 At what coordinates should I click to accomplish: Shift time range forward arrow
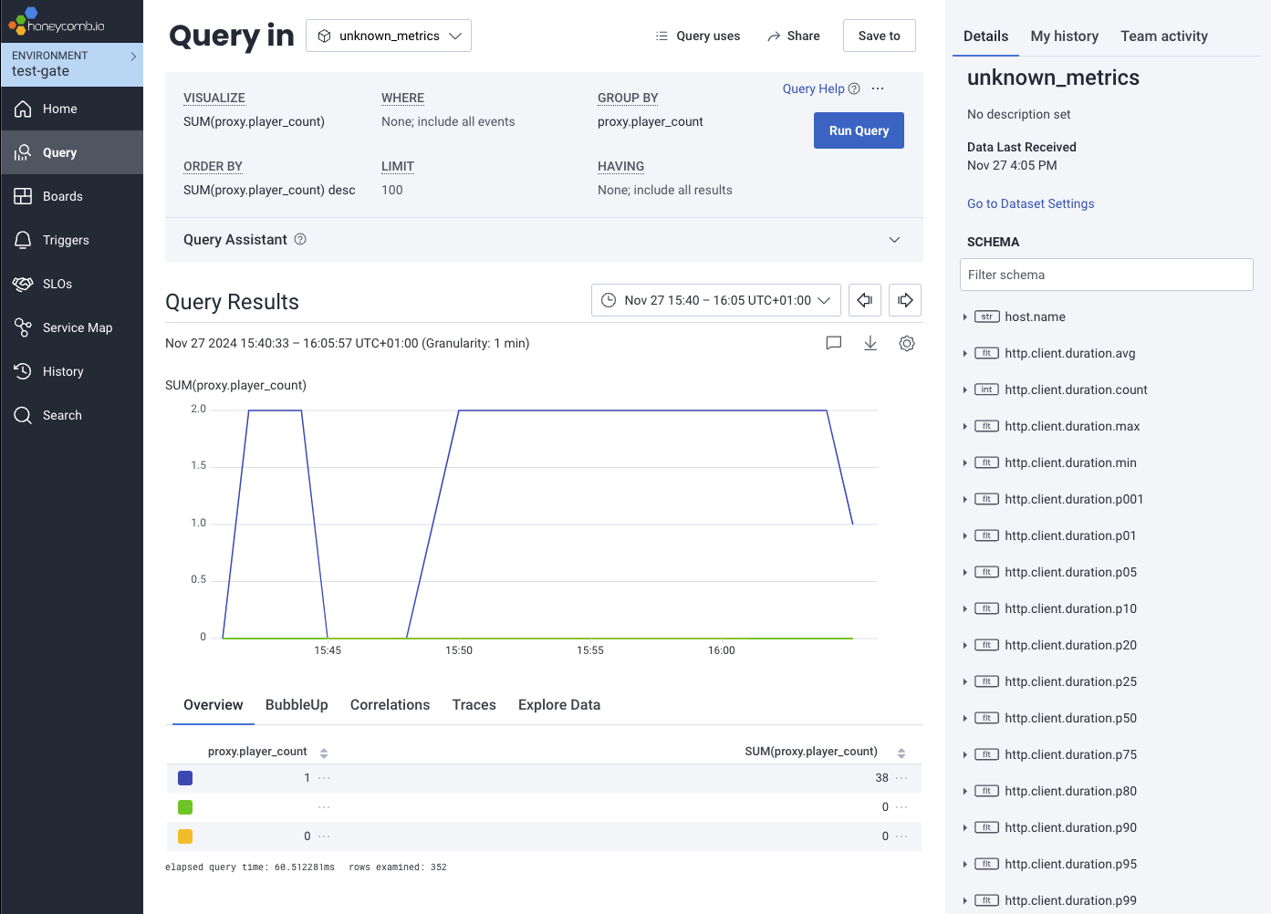(x=904, y=300)
